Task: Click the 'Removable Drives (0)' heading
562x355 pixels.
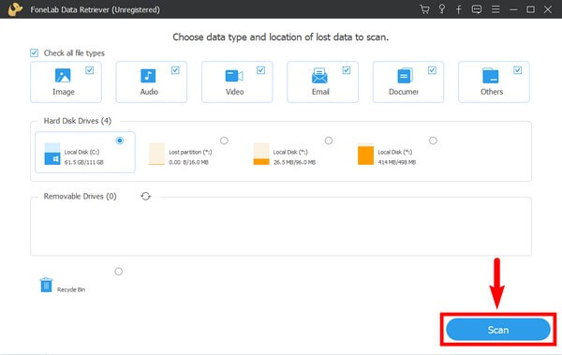Action: click(80, 196)
